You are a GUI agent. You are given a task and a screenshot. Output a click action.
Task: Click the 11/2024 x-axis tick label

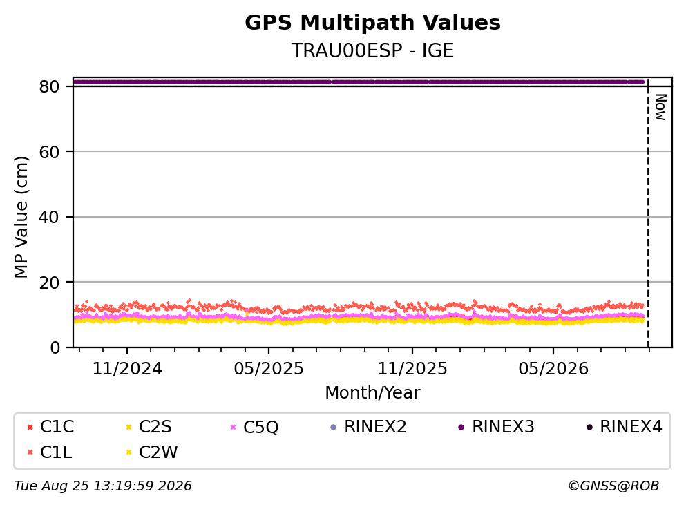click(x=127, y=369)
